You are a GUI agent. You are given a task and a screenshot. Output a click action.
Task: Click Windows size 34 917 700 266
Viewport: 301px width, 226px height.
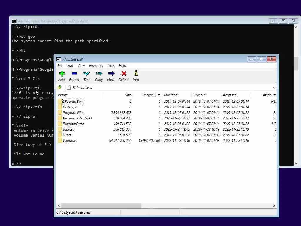tap(120, 140)
